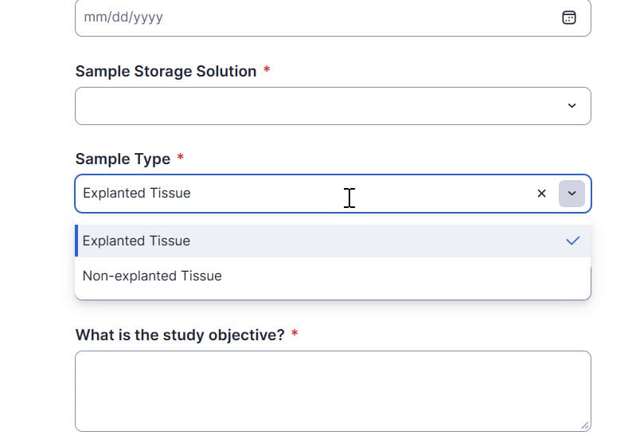Collapse the Sample Type dropdown chevron button

click(572, 194)
